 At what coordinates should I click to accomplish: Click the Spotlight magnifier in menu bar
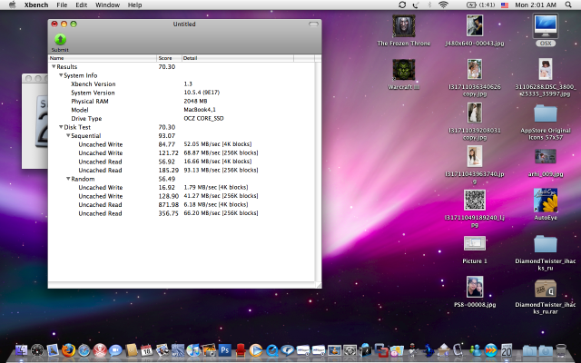[x=570, y=5]
